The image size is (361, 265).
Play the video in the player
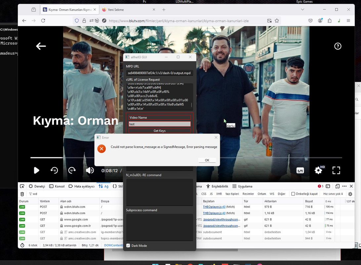point(36,170)
